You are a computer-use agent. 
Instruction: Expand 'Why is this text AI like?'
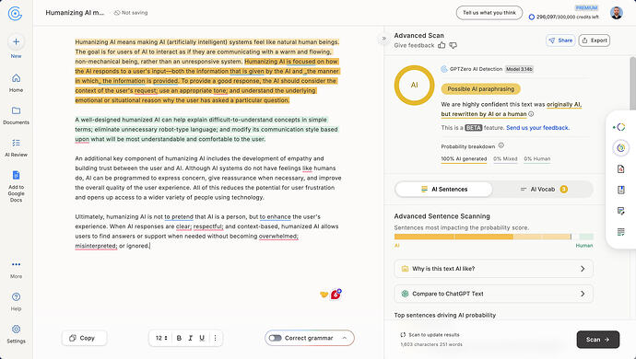(494, 269)
